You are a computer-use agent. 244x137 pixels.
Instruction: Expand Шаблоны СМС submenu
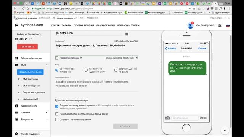(x=19, y=99)
